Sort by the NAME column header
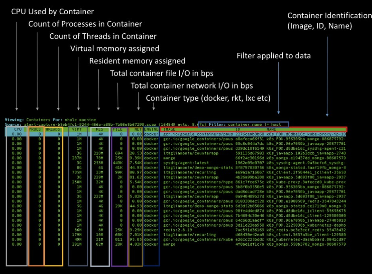 [x=271, y=129]
